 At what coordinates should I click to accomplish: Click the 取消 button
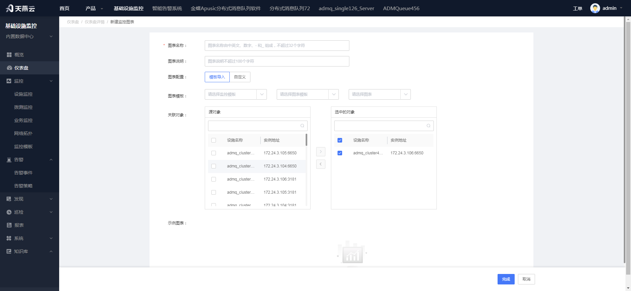tap(526, 279)
